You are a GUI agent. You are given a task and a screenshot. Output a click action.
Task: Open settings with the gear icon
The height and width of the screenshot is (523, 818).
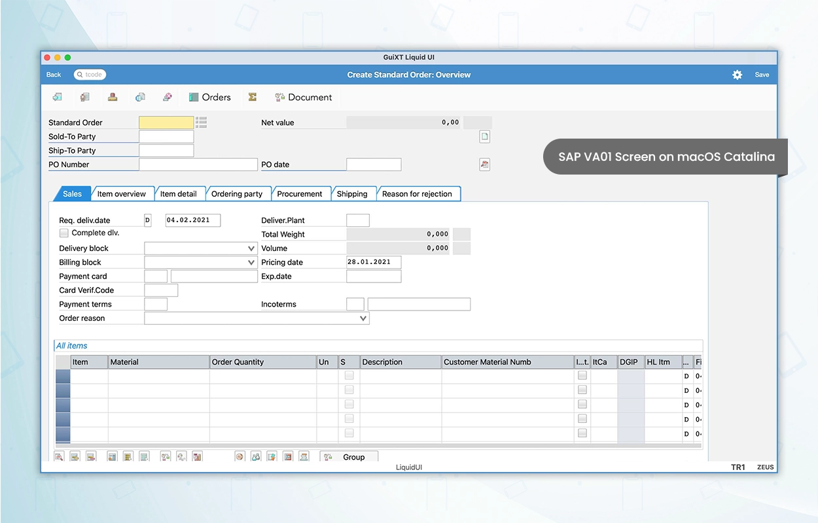click(x=737, y=75)
